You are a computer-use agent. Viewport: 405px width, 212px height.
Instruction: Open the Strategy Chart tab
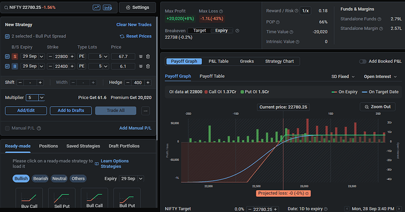coord(279,61)
